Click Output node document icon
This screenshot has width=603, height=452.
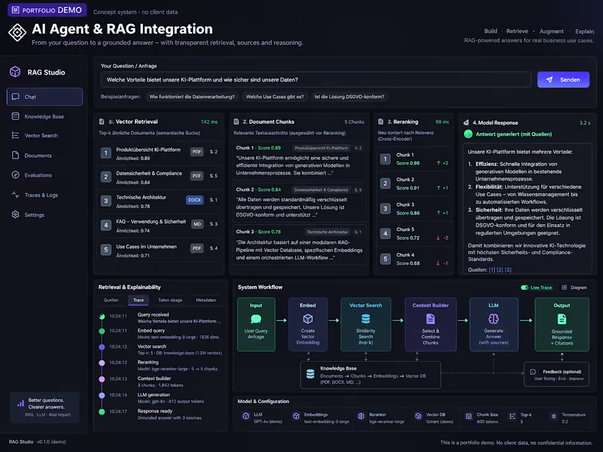point(562,319)
